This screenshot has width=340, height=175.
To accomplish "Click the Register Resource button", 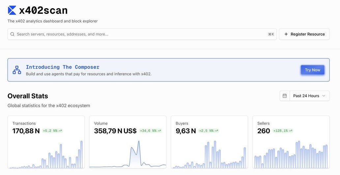I will click(x=304, y=34).
